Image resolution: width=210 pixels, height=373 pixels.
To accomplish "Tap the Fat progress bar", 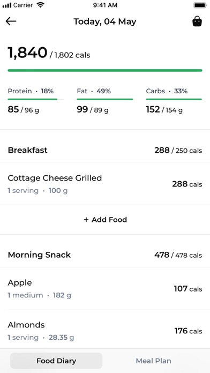I will coord(104,99).
